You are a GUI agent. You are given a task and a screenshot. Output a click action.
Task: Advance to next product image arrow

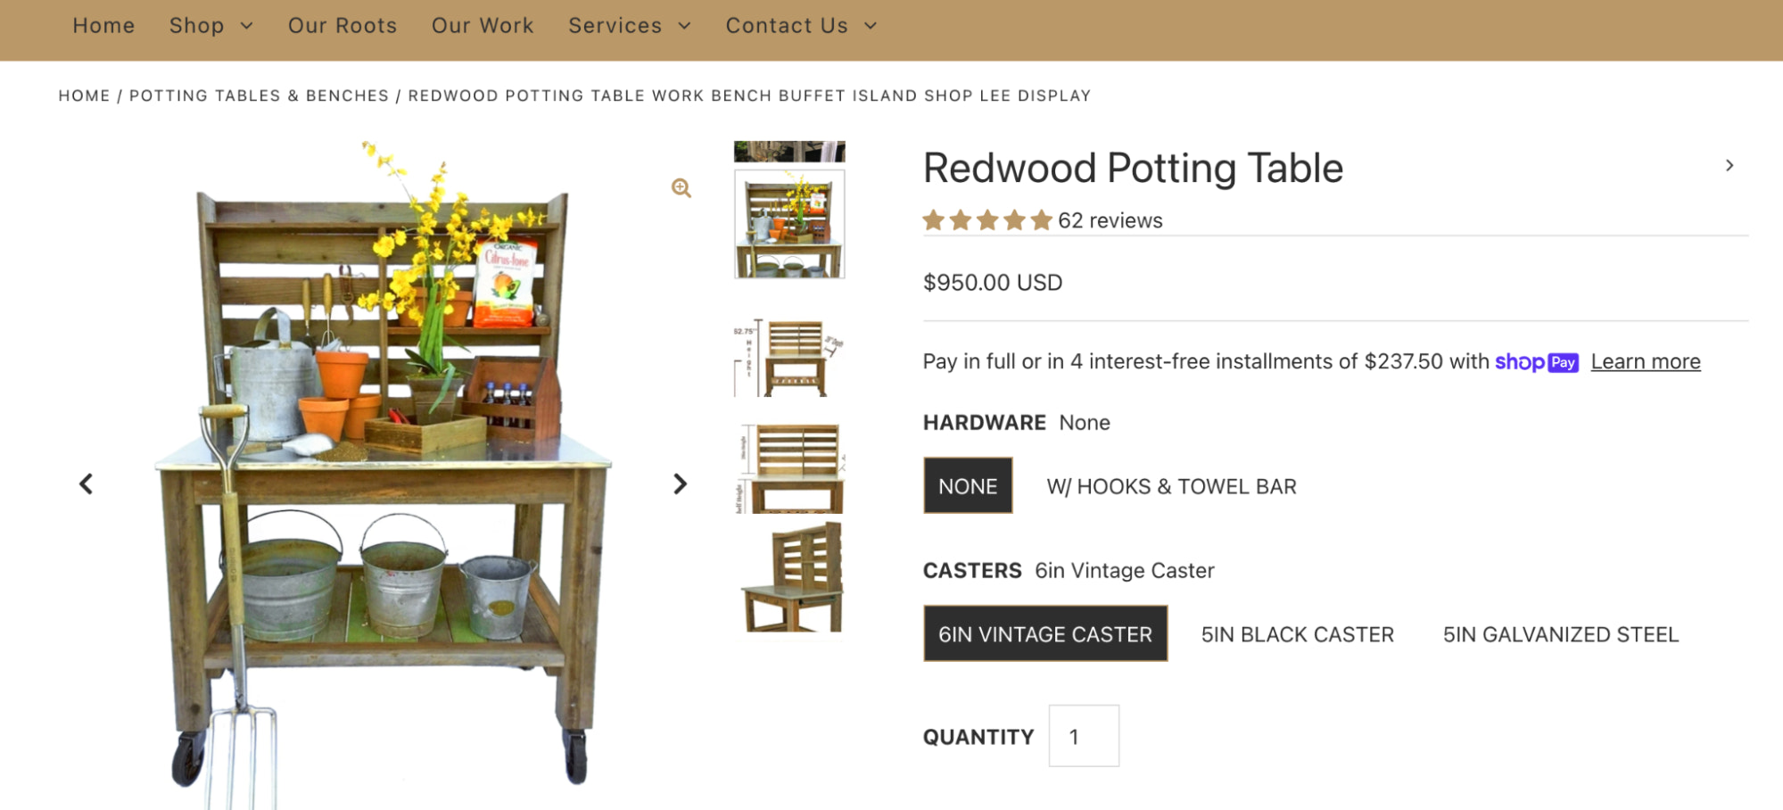pyautogui.click(x=680, y=484)
